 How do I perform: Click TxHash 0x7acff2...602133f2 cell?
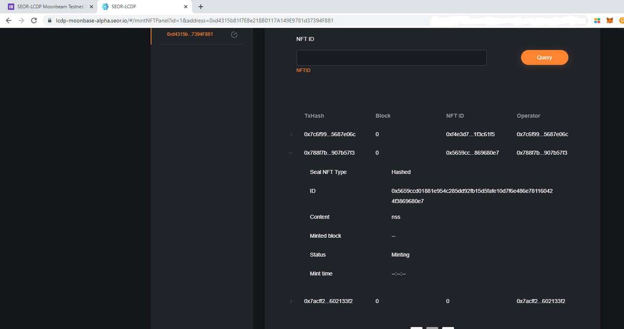(x=329, y=301)
